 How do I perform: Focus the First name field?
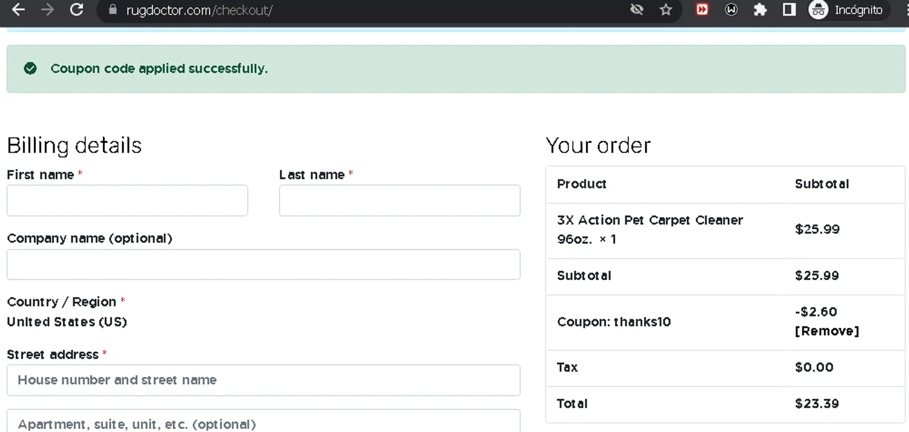coord(127,201)
